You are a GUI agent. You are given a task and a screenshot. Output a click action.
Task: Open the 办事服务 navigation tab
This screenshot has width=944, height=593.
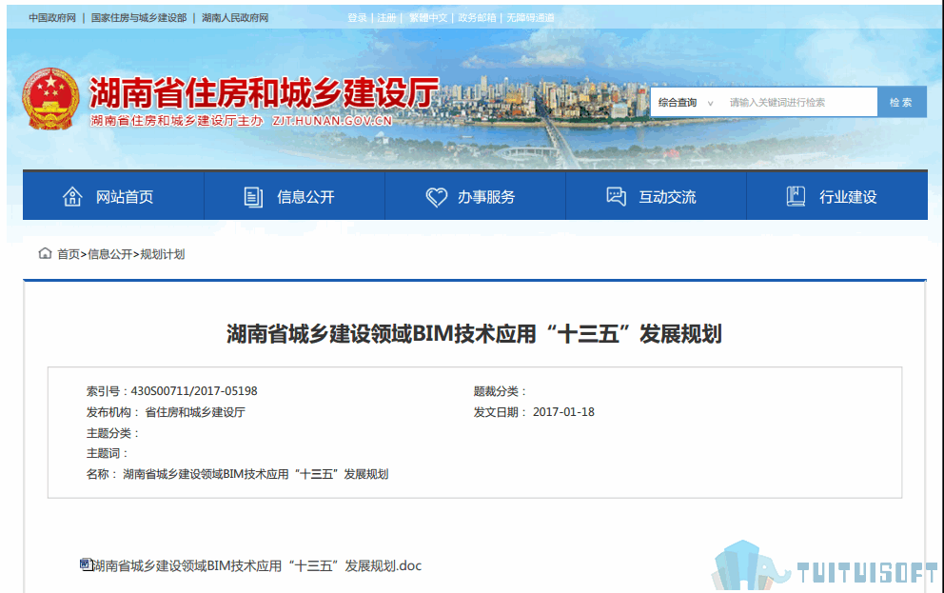click(475, 196)
